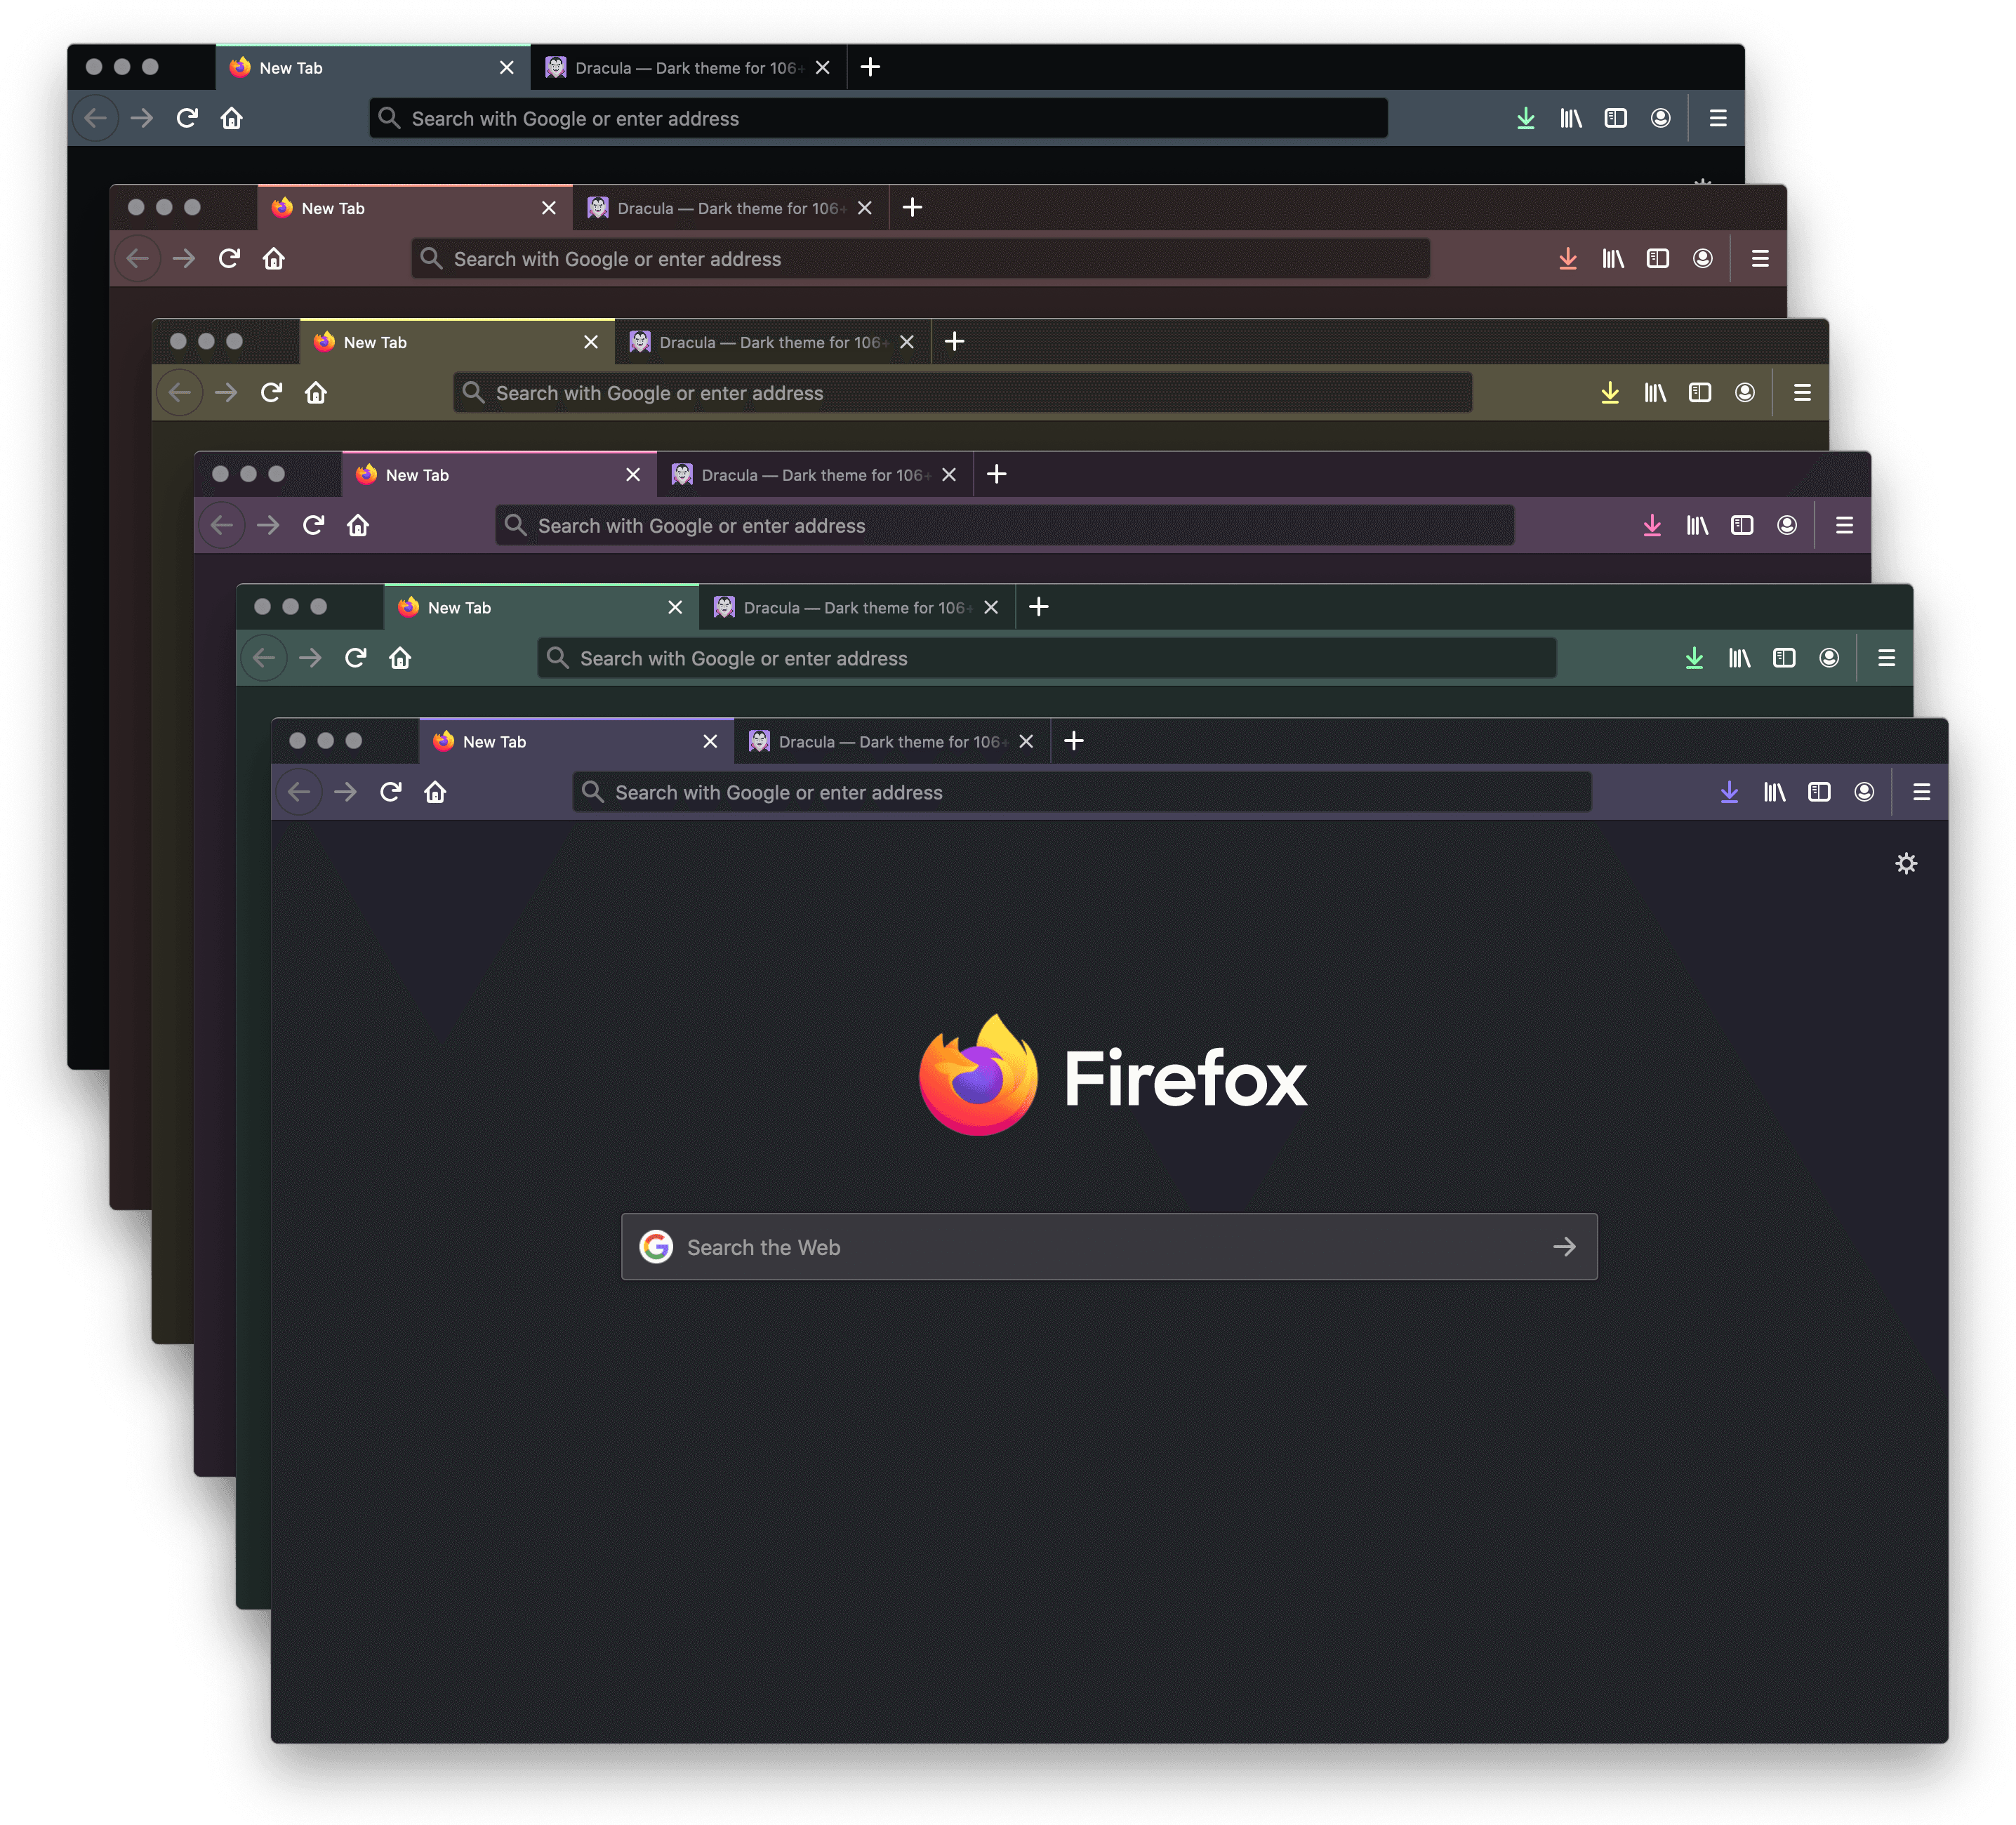Open the Library (bookshelf) icon
Screen dimensions: 2016x1825
pyautogui.click(x=1774, y=791)
